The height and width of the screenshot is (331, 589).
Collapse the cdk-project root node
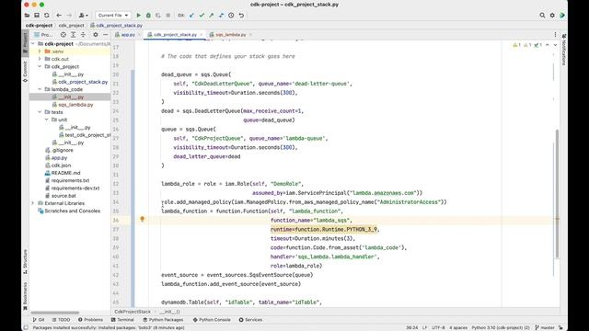[33, 44]
